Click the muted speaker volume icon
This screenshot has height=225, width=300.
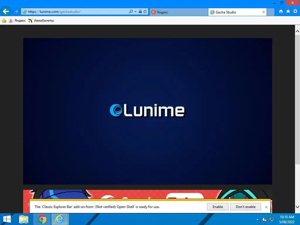(265, 219)
